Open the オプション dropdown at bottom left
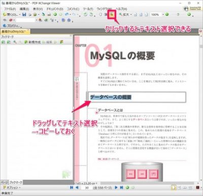Image resolution: width=203 pixels, height=196 pixels. pos(12,187)
